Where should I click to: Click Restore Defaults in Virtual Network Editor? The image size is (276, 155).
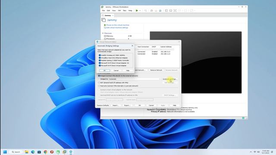point(103,105)
